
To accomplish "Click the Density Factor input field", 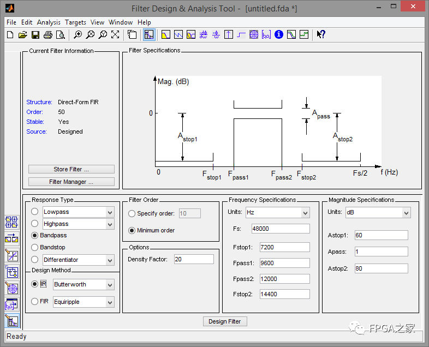I will (194, 259).
